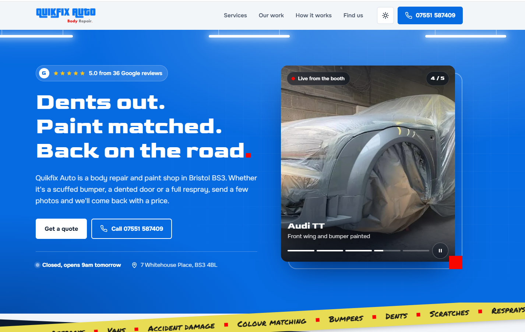Jump to fifth slide progress bar
The height and width of the screenshot is (332, 525).
coord(416,251)
